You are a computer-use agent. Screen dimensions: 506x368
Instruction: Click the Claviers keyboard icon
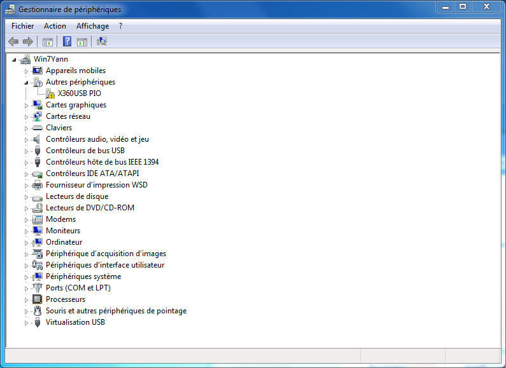pyautogui.click(x=38, y=128)
